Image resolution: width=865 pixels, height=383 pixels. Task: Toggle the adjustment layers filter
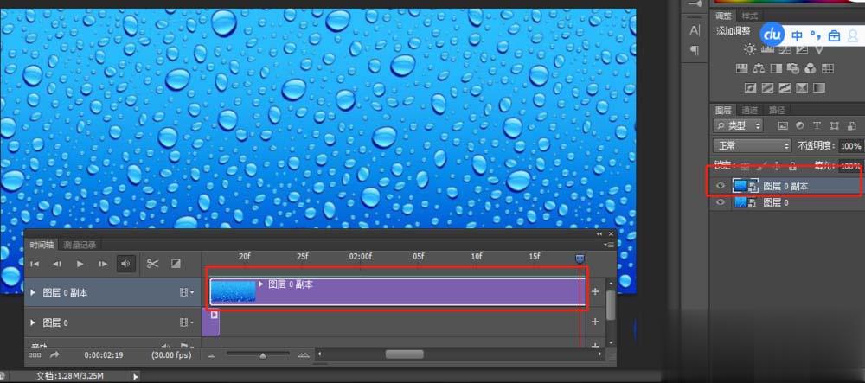[800, 125]
